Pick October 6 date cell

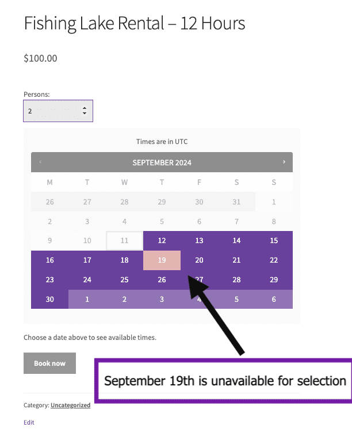click(x=274, y=299)
